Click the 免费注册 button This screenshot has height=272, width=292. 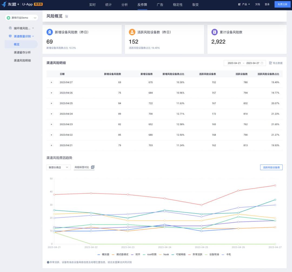click(282, 4)
